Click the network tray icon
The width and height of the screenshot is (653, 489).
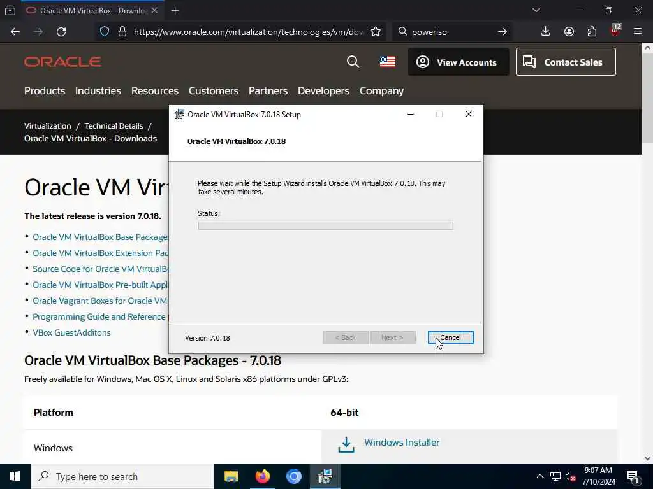pyautogui.click(x=555, y=476)
